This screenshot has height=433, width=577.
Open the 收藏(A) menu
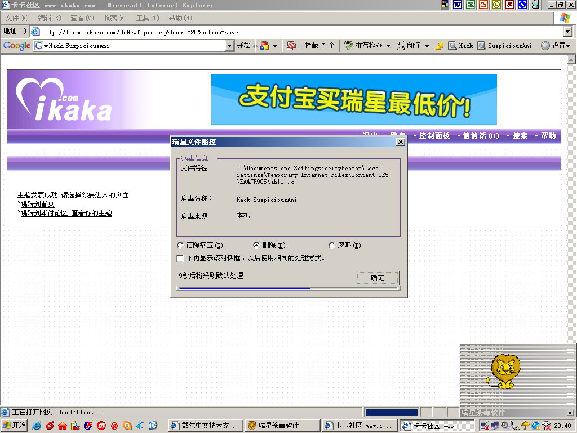(x=115, y=18)
